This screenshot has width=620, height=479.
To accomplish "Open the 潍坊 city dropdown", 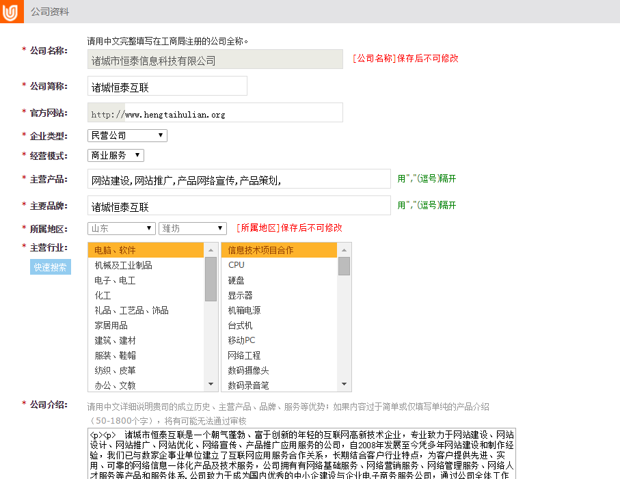I will click(x=192, y=228).
